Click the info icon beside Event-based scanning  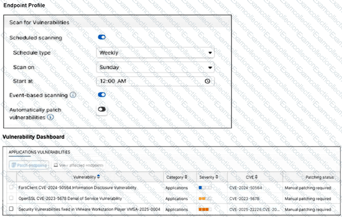(x=73, y=95)
